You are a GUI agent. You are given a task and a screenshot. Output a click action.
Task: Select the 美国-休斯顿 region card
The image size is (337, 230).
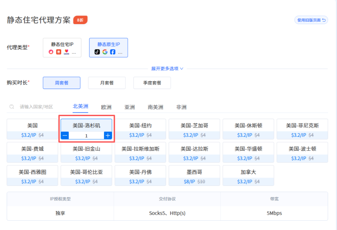248,129
